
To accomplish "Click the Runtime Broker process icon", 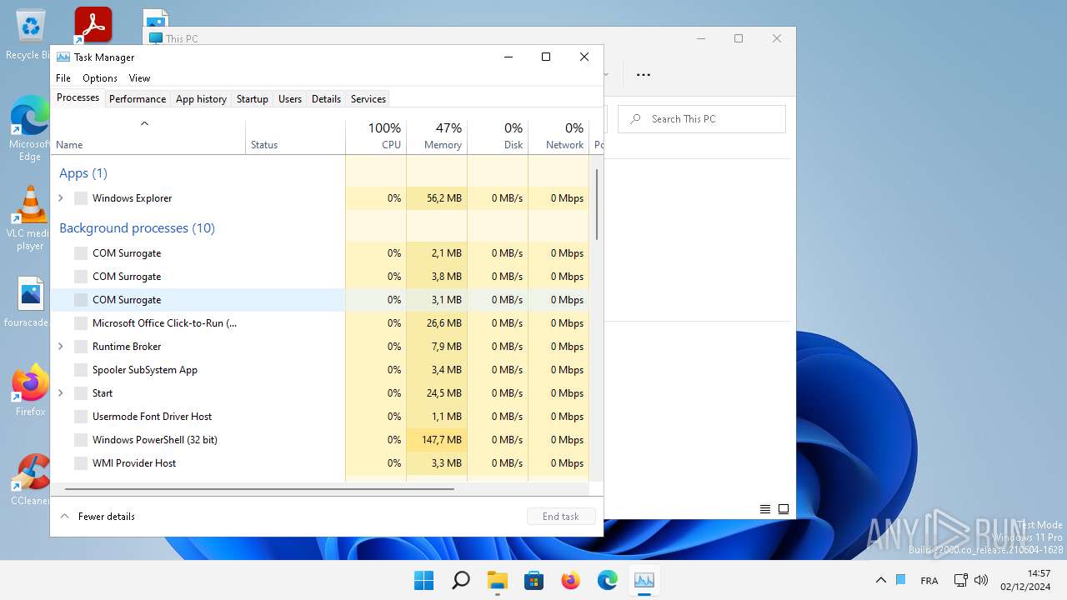I will tap(81, 347).
